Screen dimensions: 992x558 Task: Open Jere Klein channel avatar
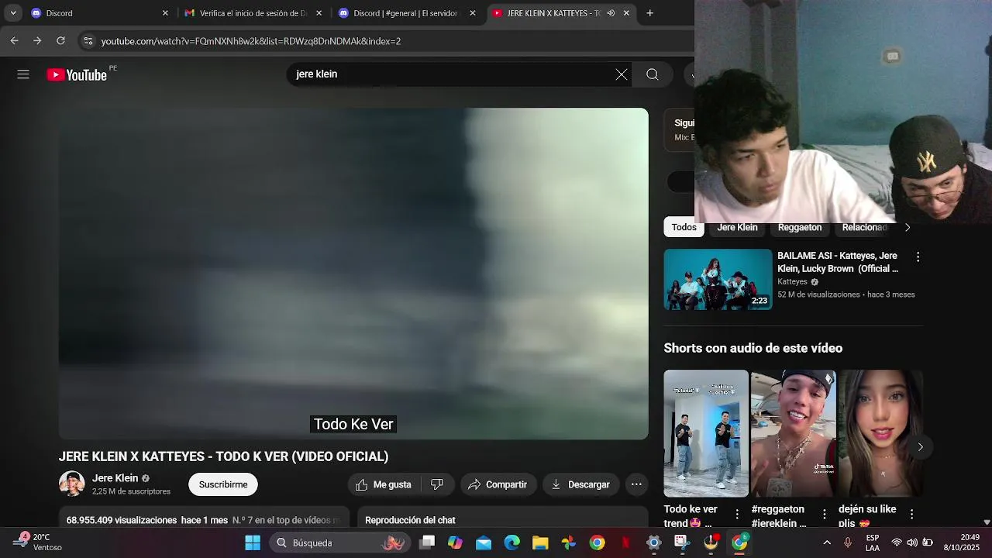coord(72,484)
